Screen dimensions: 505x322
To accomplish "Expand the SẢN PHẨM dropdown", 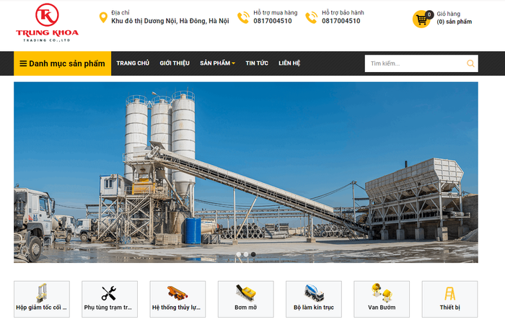I will coord(217,63).
